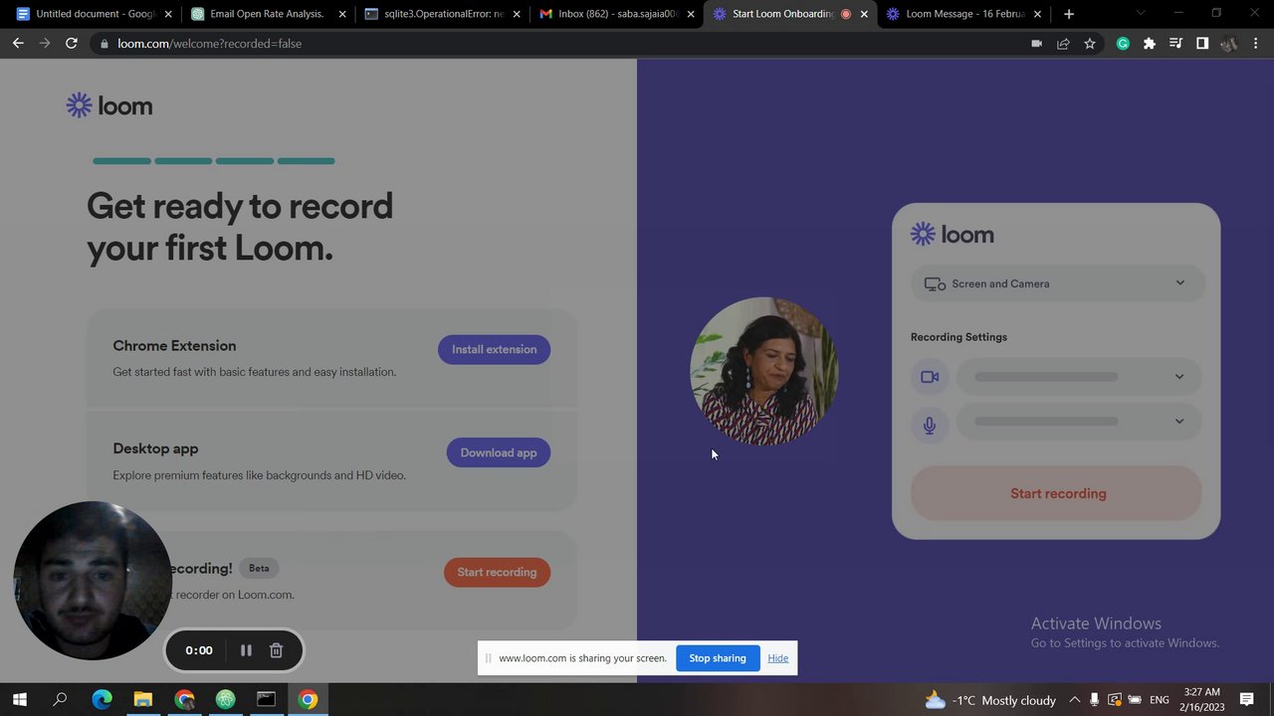Open the Chrome profile avatar

pos(1228,44)
